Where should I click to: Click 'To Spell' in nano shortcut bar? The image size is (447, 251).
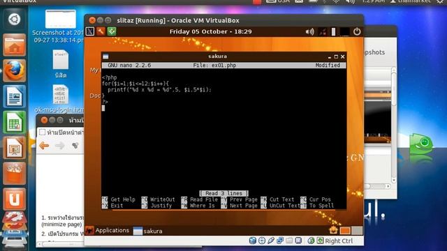tap(321, 206)
